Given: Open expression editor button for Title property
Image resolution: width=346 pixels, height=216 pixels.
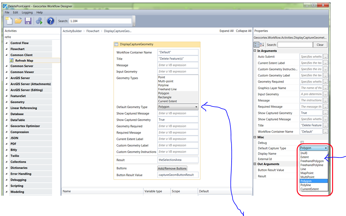Looking at the screenshot, I should pos(325,125).
